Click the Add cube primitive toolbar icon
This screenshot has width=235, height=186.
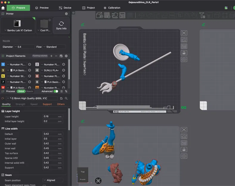(100, 15)
